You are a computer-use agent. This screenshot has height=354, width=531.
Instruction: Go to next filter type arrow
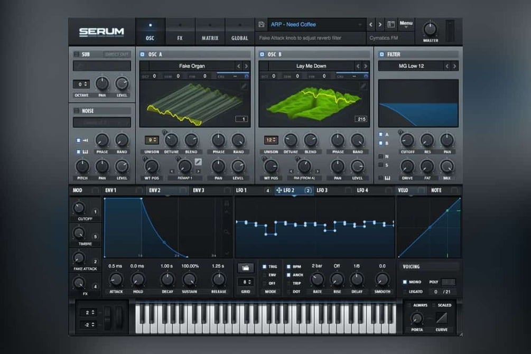454,66
